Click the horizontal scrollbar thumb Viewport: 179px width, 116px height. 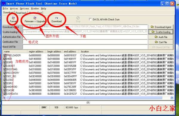(84, 98)
